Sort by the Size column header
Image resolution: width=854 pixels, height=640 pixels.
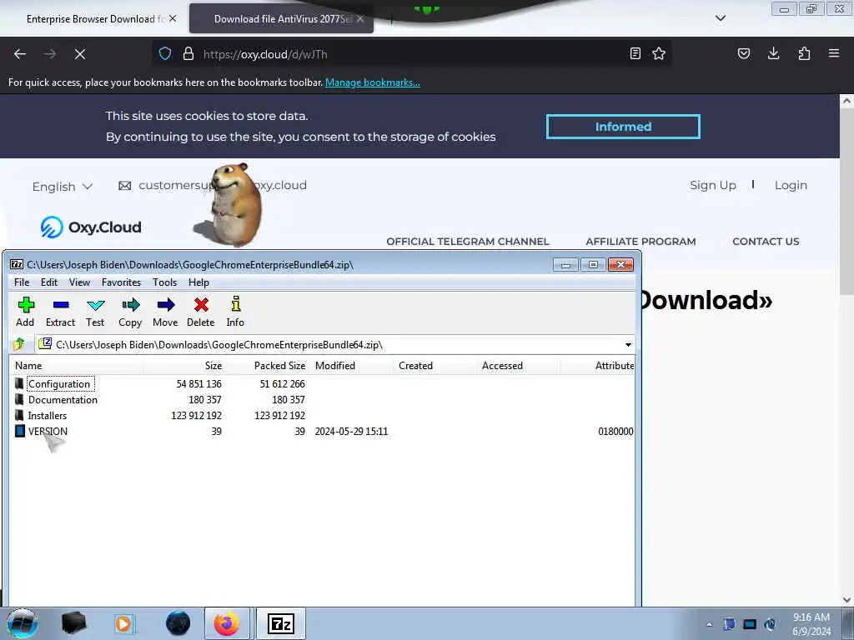pos(184,365)
